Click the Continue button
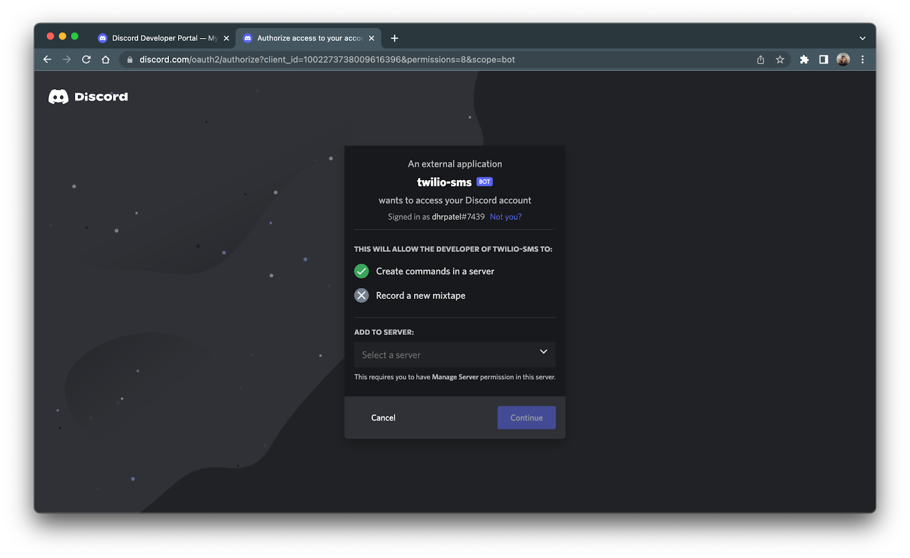The width and height of the screenshot is (910, 558). (527, 418)
